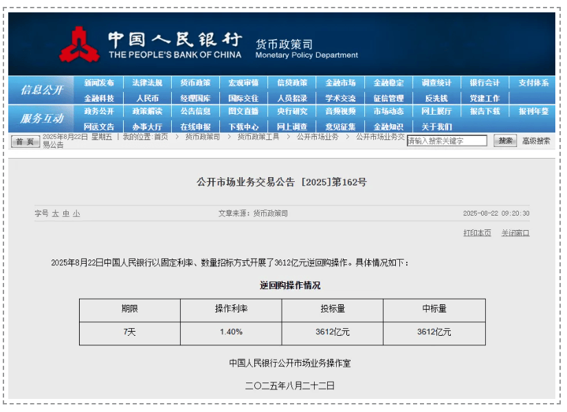Open the 高级搜索 advanced search link
567x412 pixels.
tap(536, 141)
